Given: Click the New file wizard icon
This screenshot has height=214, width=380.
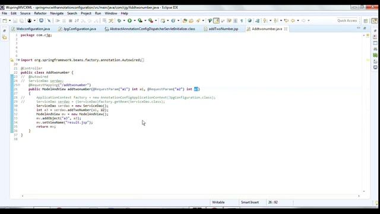Looking at the screenshot, I should 5,21.
